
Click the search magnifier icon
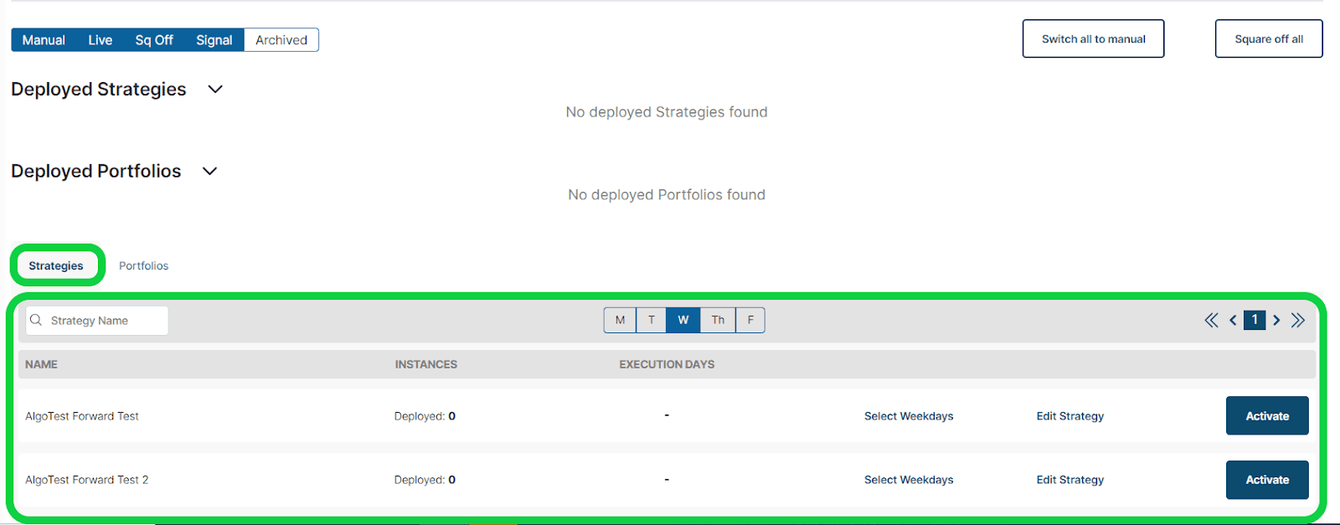36,320
